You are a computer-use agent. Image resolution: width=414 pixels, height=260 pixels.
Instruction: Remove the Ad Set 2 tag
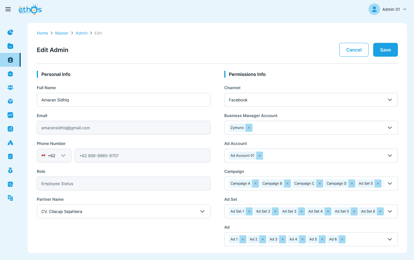[275, 211]
